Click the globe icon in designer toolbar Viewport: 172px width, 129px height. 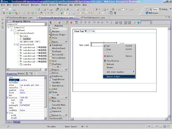coord(139,23)
